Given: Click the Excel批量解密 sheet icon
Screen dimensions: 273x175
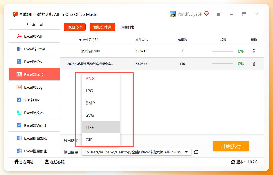Looking at the screenshot, I should tap(19, 151).
